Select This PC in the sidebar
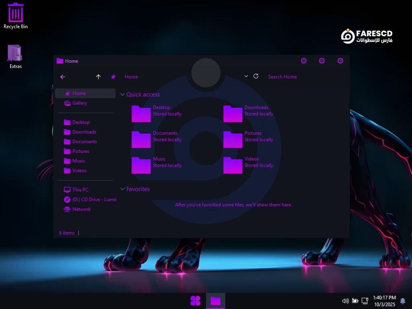Screen dimensions: 412x309 [80, 190]
